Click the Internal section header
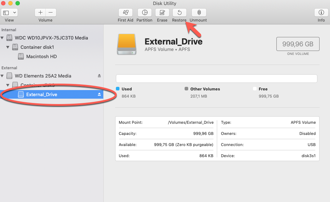Screen dimensions: 330x202 click(x=9, y=30)
